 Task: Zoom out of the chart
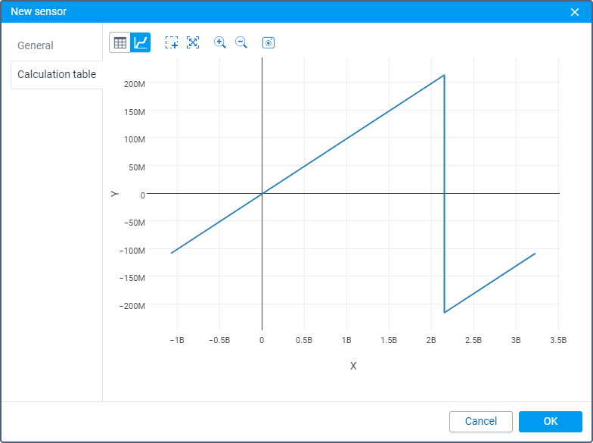click(241, 42)
